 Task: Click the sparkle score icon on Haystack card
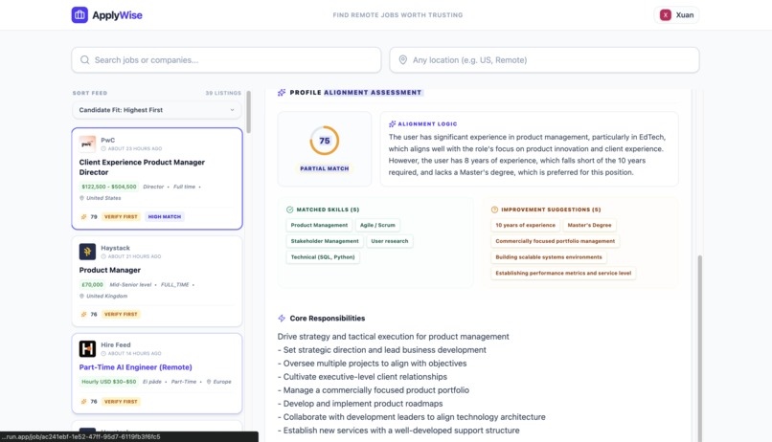pos(83,314)
